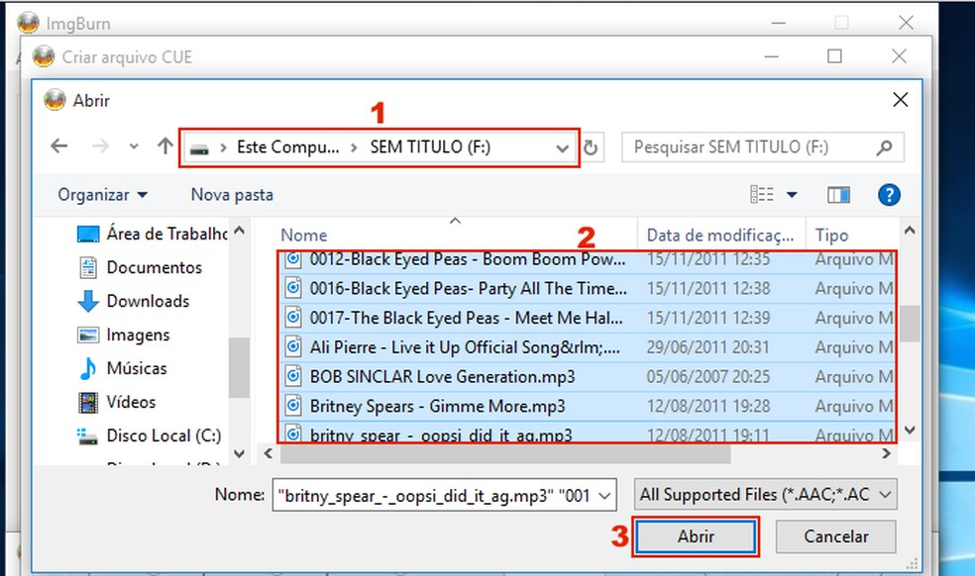Go up one folder level arrow
The image size is (975, 576).
[164, 146]
